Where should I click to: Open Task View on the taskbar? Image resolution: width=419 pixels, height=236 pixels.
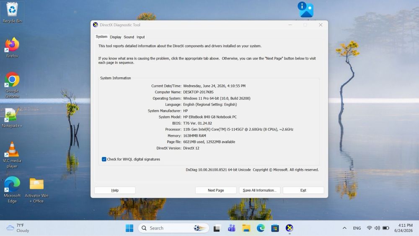tap(217, 228)
